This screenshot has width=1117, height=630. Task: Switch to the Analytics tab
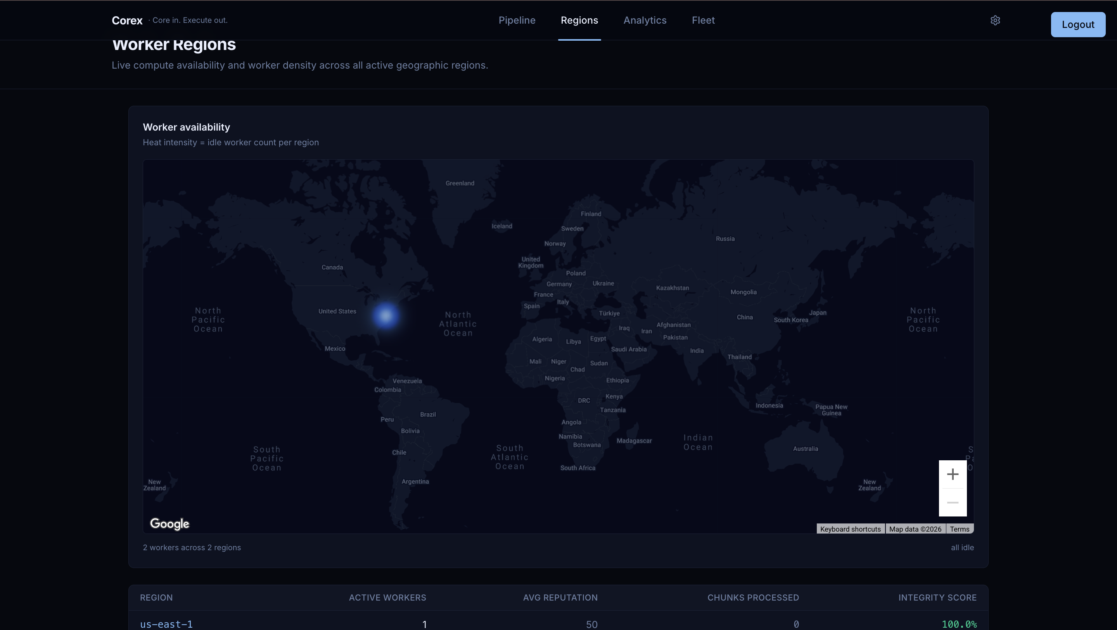tap(644, 21)
